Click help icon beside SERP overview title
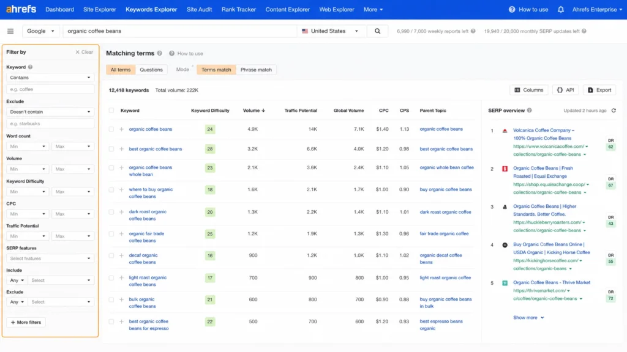Viewport: 627px width, 352px height. 530,111
